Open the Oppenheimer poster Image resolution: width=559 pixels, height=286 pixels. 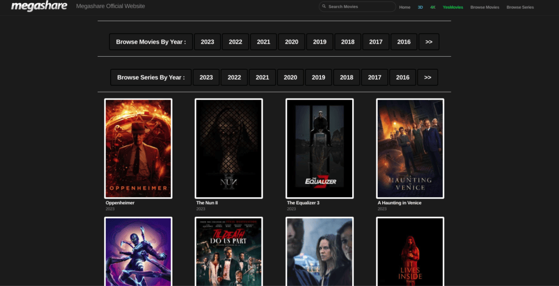coord(138,148)
